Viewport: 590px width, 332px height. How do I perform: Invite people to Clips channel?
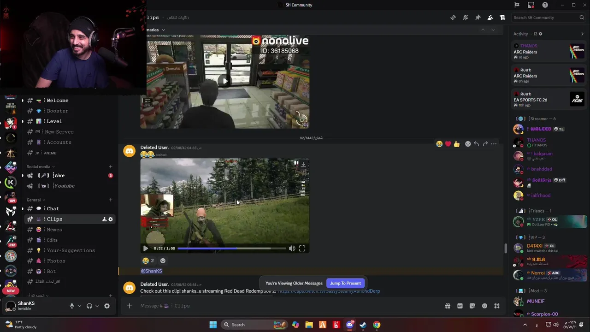tap(104, 219)
